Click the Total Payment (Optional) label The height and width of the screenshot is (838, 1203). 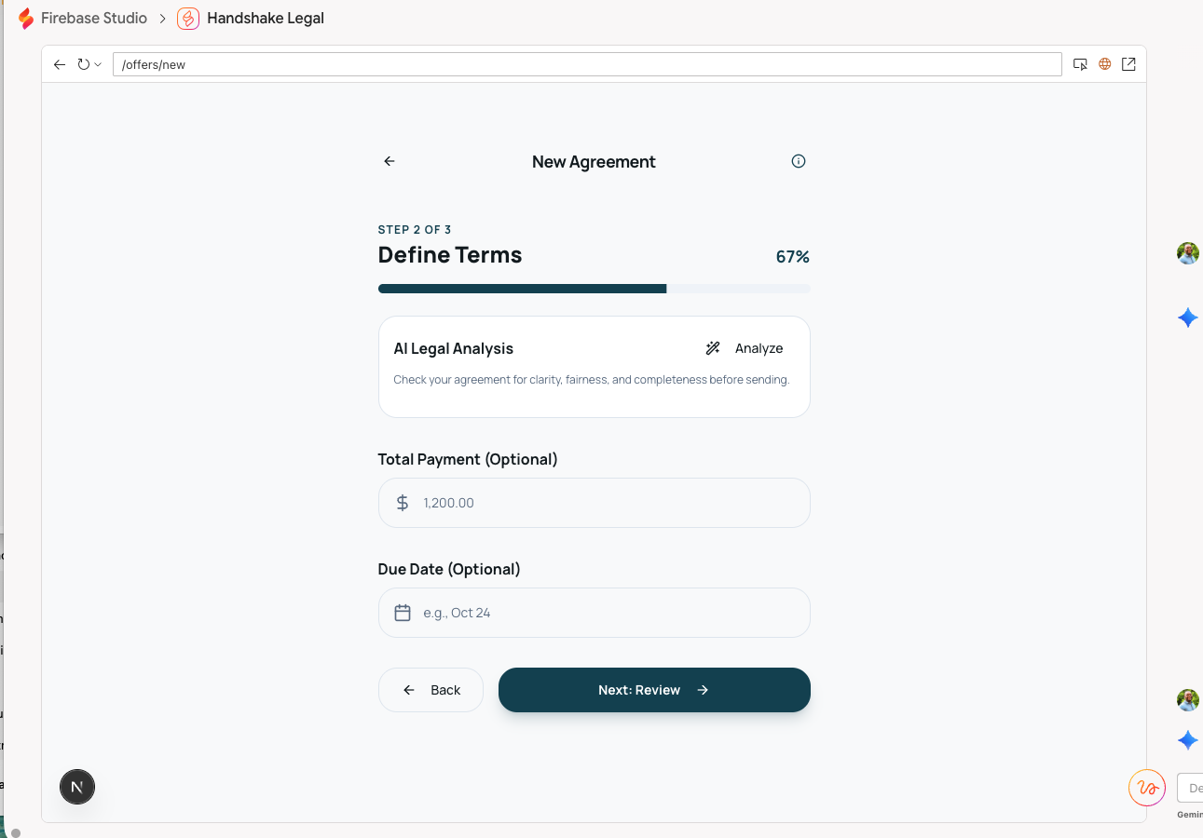coord(468,459)
